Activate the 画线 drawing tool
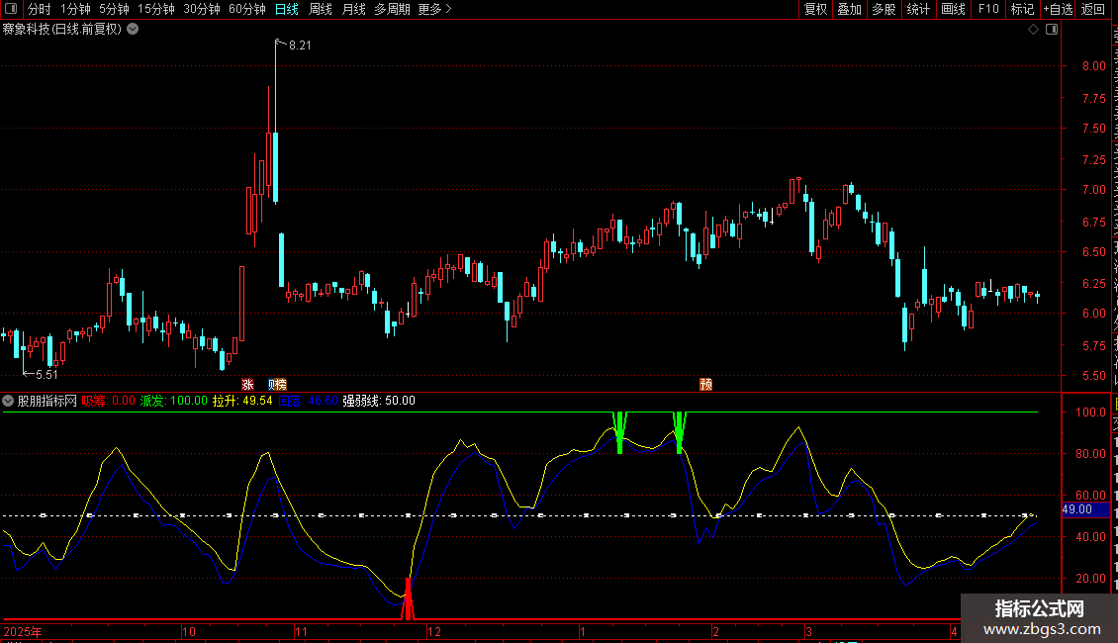Screen dimensions: 1118x643 (x=954, y=9)
